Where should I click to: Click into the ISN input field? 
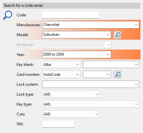click(x=58, y=124)
